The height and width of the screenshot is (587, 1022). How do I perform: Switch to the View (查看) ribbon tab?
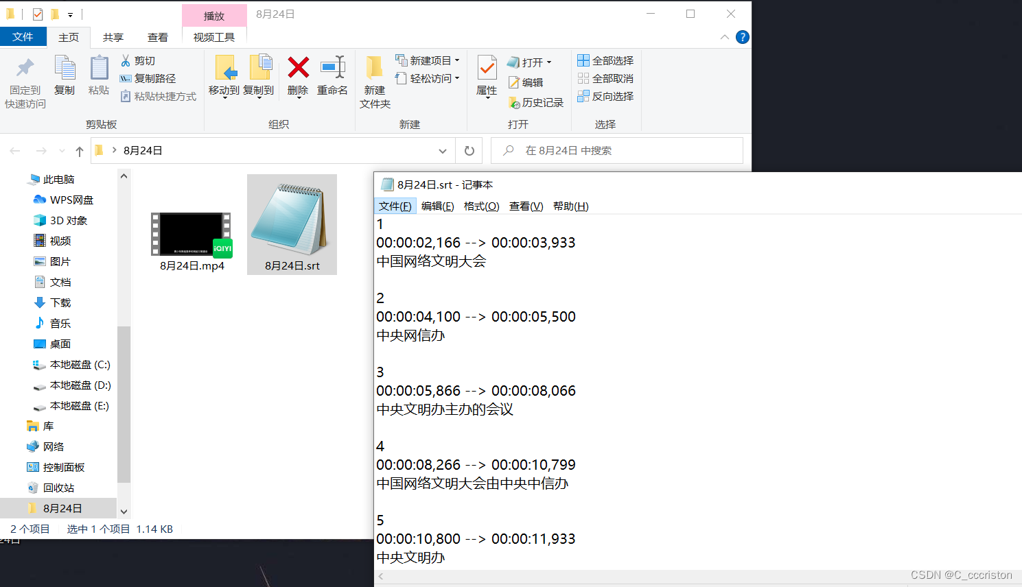coord(158,37)
